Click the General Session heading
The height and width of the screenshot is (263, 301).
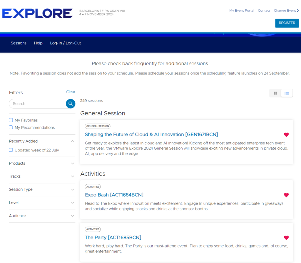(x=103, y=114)
